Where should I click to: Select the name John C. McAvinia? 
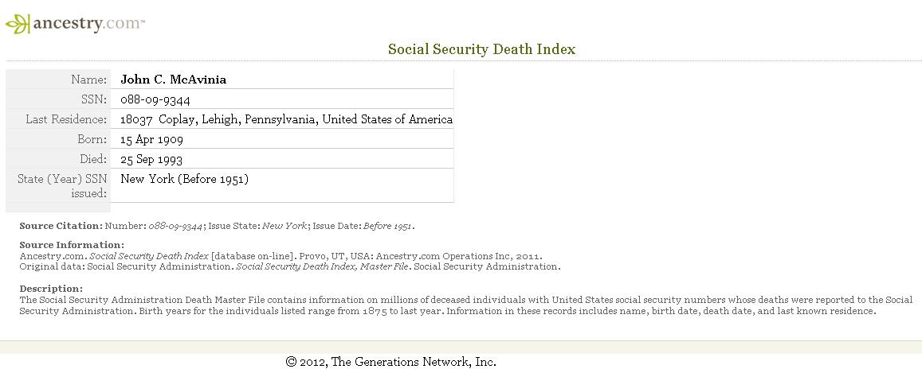tap(174, 80)
